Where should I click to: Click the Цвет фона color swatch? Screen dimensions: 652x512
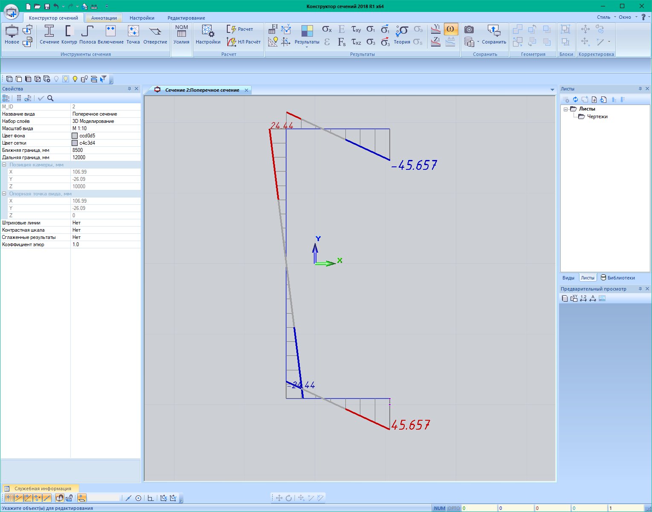[x=75, y=136]
